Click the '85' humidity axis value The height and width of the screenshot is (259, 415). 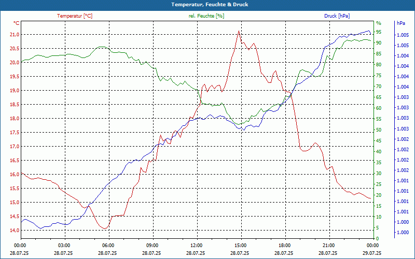[x=379, y=54]
